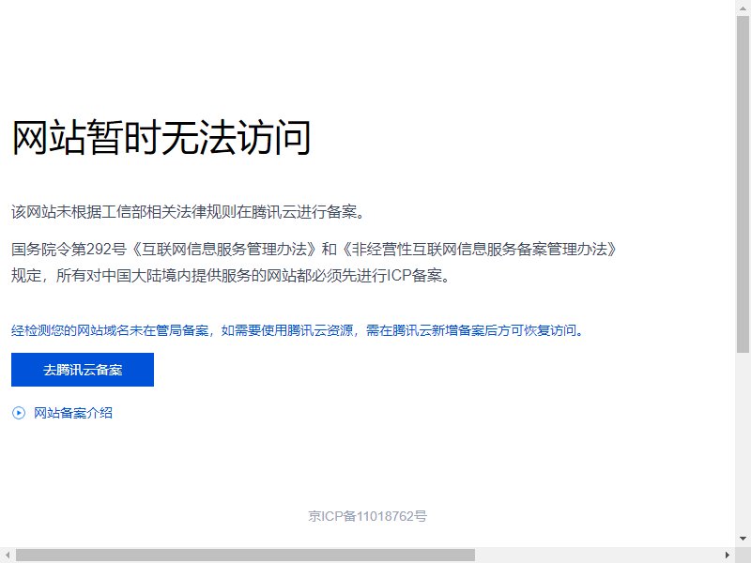Click the play icon beside 网站备案介绍
Screen dimensions: 751x563
19,413
